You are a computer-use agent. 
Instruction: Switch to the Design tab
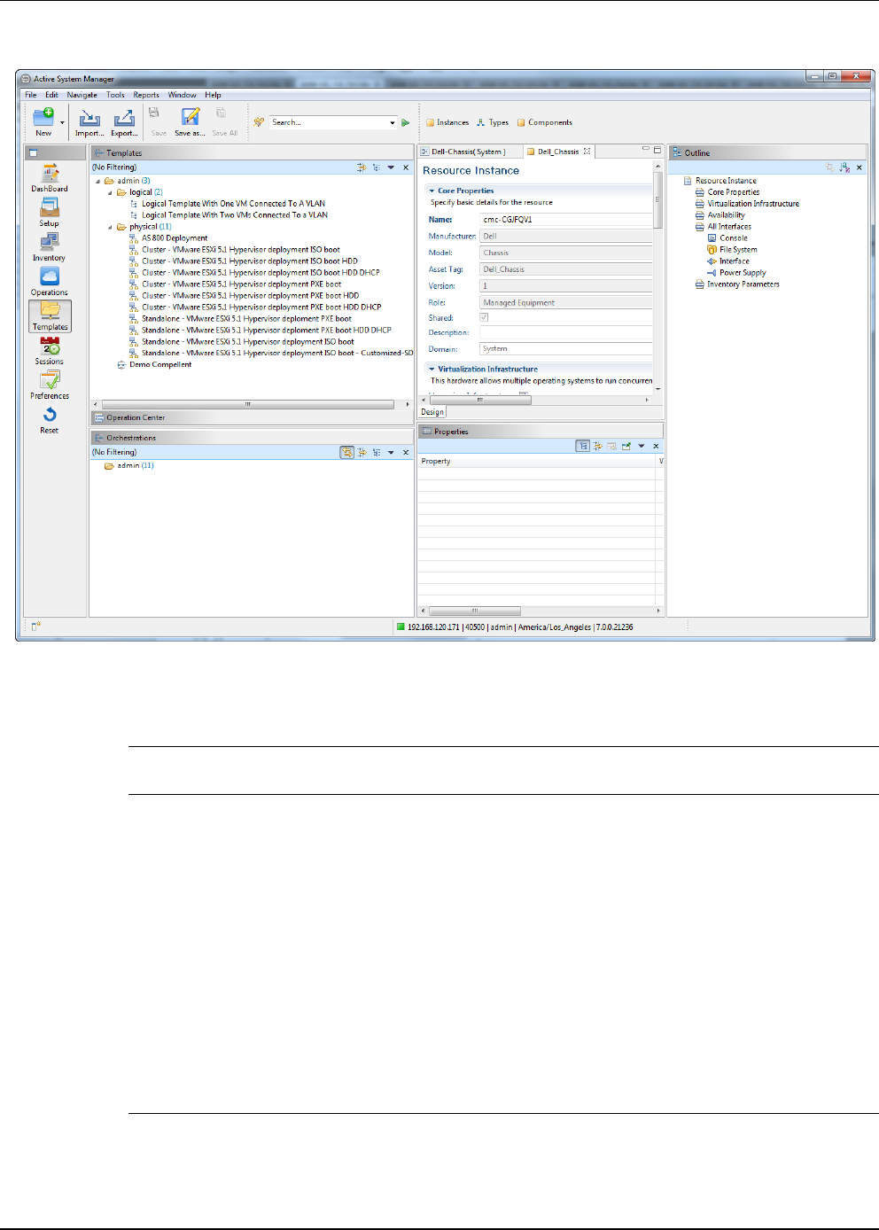[x=432, y=412]
